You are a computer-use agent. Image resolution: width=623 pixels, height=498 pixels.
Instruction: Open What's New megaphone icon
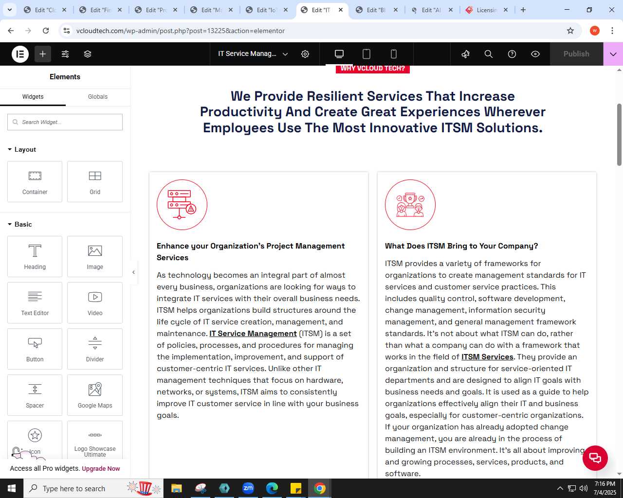(x=465, y=54)
